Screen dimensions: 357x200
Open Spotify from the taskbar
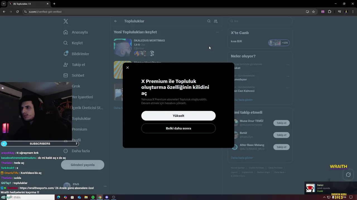[x=93, y=197]
